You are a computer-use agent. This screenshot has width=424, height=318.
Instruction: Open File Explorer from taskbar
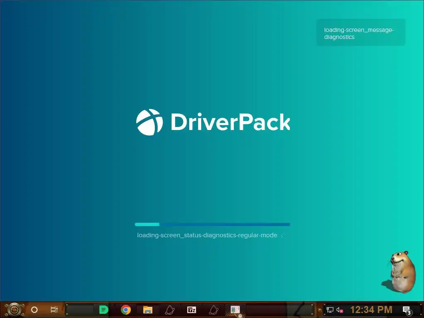[x=148, y=310]
